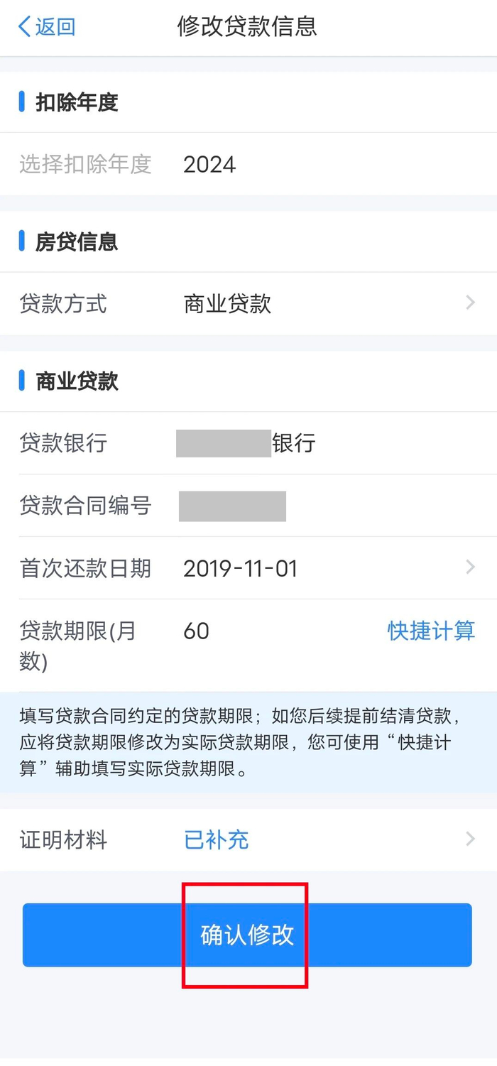Image resolution: width=497 pixels, height=1066 pixels.
Task: Open the 首次还款日期 row chevron
Action: pos(470,567)
